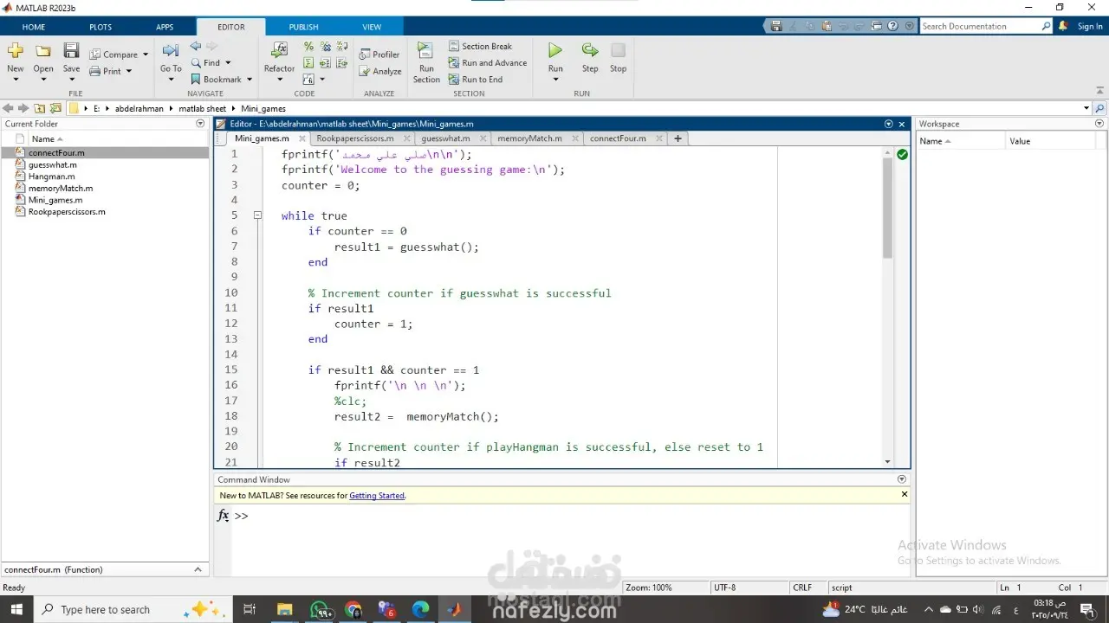Expand connectFour.m function details panel
This screenshot has height=623, width=1109.
[x=198, y=569]
